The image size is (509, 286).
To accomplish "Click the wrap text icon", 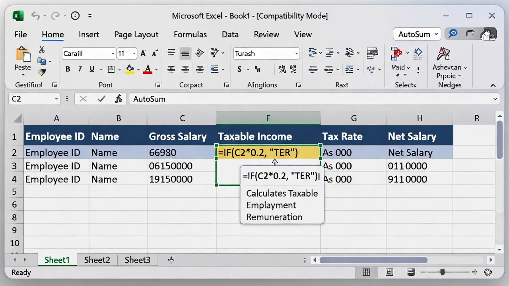I will pyautogui.click(x=214, y=52).
